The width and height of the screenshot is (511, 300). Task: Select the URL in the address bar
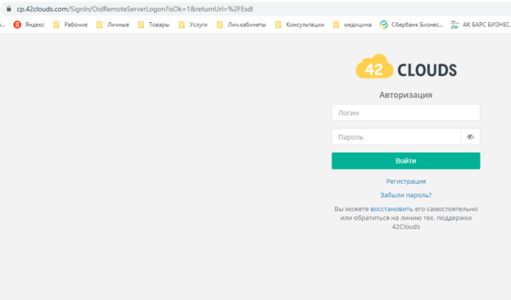tap(135, 9)
